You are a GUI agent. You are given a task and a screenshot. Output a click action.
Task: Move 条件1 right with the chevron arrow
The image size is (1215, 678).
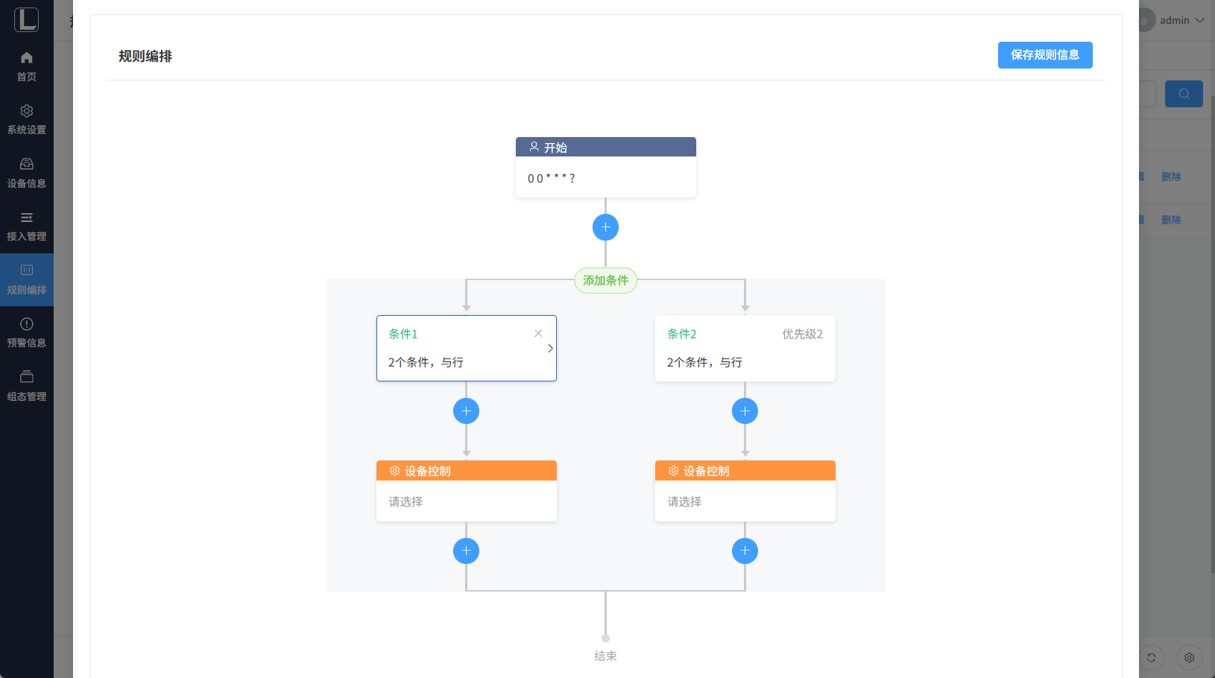pyautogui.click(x=550, y=349)
